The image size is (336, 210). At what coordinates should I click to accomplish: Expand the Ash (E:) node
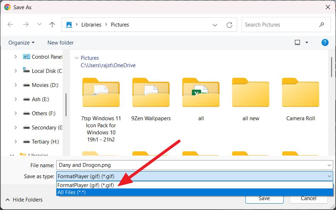[16, 99]
